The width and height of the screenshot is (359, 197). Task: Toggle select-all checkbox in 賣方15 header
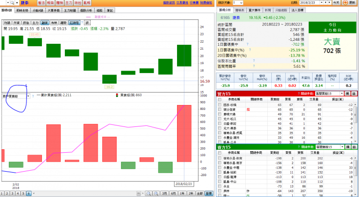220,153
